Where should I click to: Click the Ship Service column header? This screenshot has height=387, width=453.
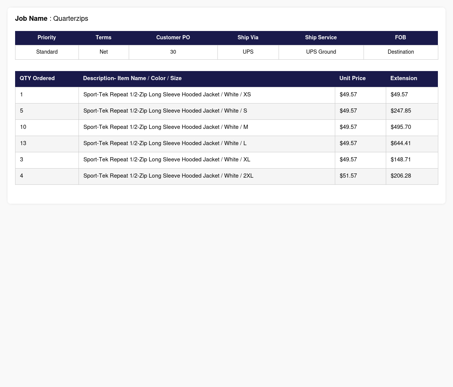pyautogui.click(x=321, y=38)
